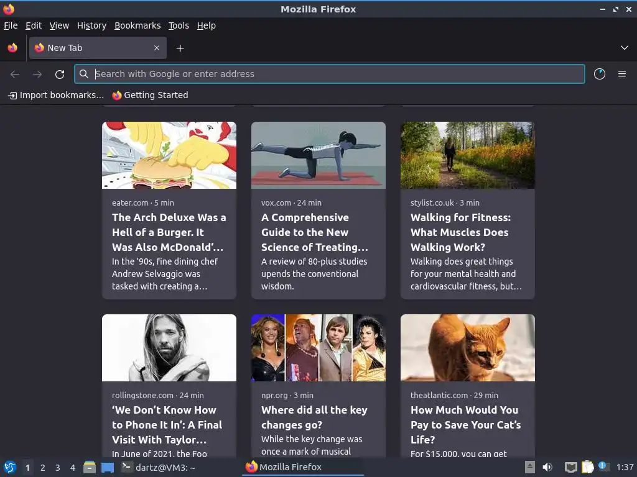Image resolution: width=637 pixels, height=477 pixels.
Task: Click the network connection tray icon
Action: click(x=571, y=467)
